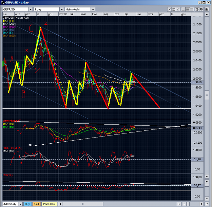The width and height of the screenshot is (212, 207).
Task: Open the 1 day timeframe dropdown arrow
Action: point(62,9)
